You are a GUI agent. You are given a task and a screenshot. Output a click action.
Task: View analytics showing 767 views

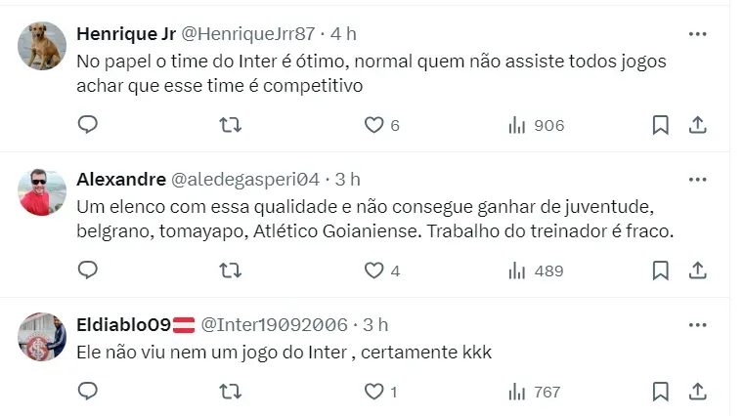point(535,392)
